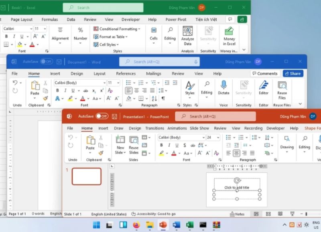The width and height of the screenshot is (321, 232).
Task: Open font size dropdown in PowerPoint
Action: [218, 137]
